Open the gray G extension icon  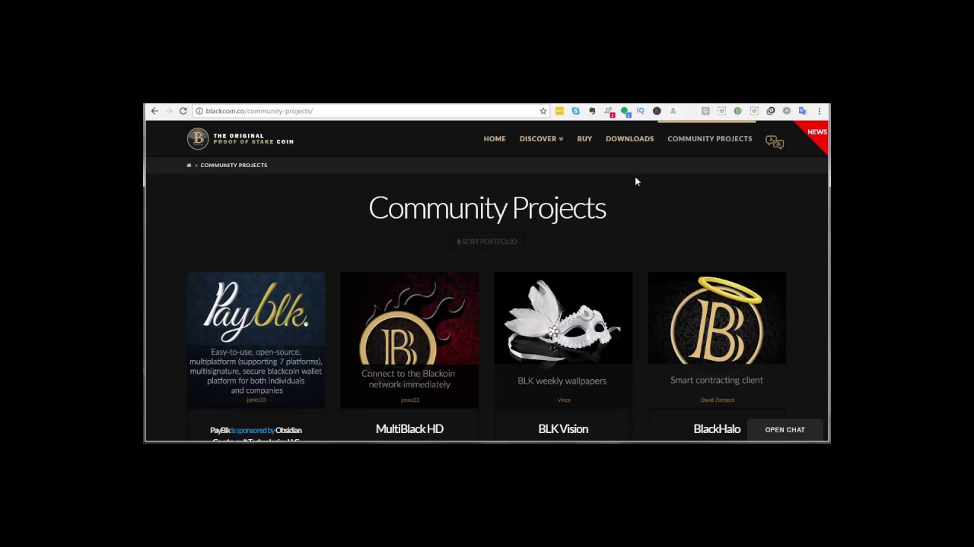705,111
